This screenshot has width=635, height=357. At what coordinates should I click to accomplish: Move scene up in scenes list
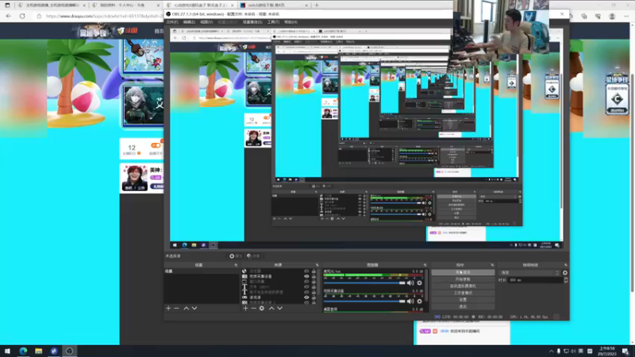point(187,309)
